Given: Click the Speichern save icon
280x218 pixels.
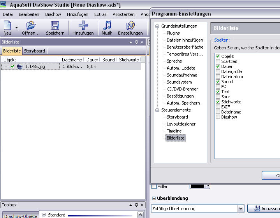Looking at the screenshot, I should [55, 26].
